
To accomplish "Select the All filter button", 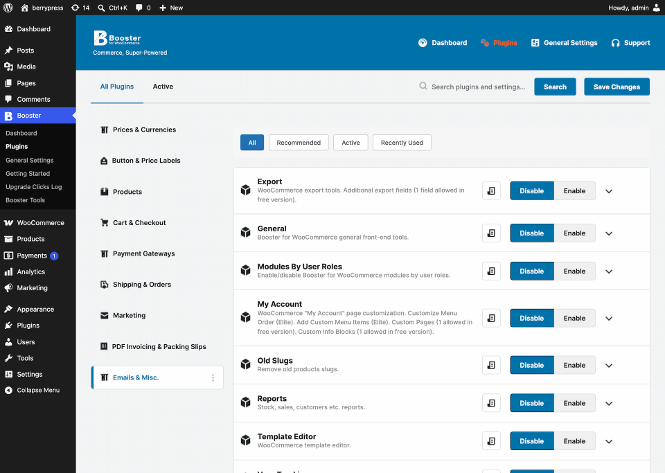I will coord(252,143).
